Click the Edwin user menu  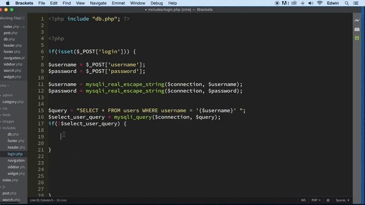333,3
